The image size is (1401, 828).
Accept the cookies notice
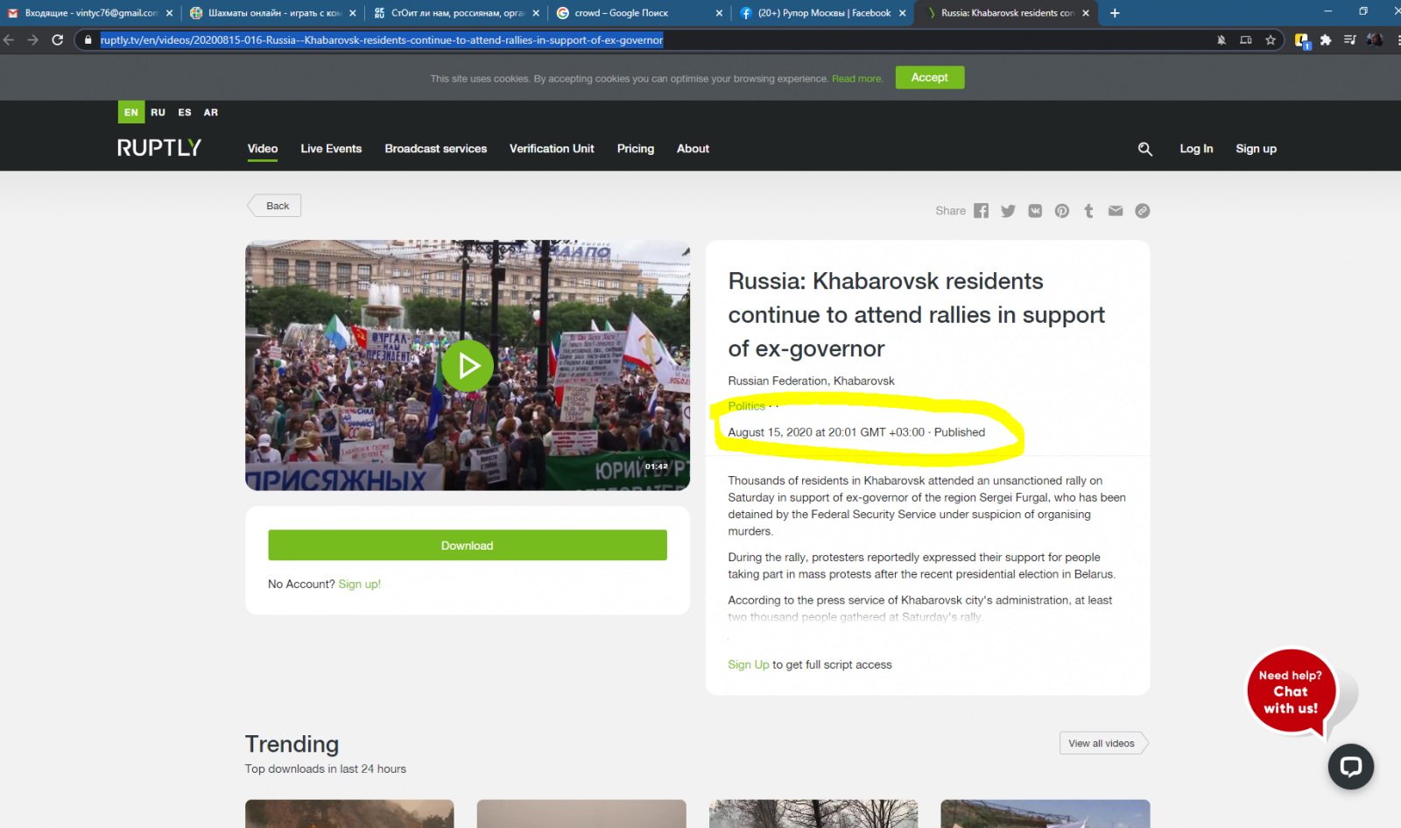pos(929,78)
